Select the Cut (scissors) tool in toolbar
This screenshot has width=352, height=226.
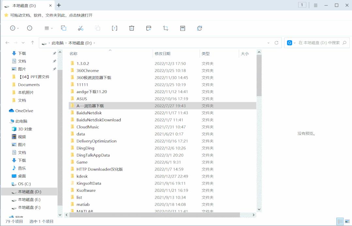point(80,28)
